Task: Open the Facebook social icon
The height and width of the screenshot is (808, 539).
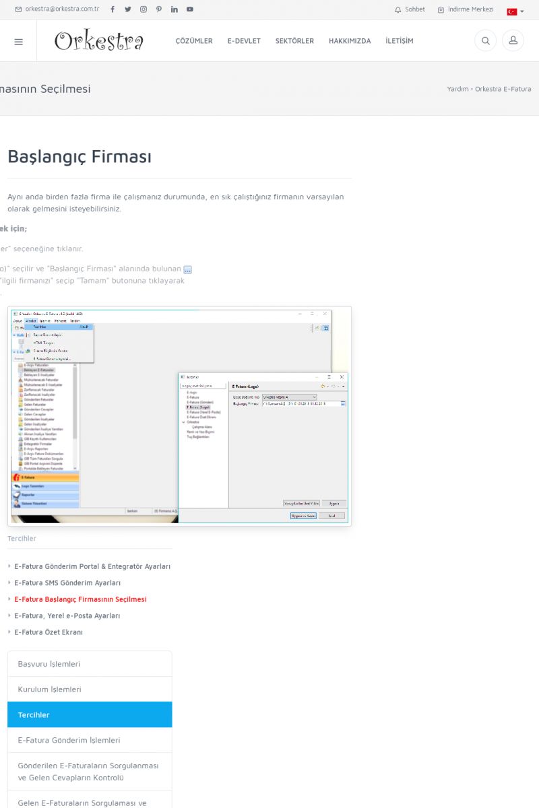Action: click(x=113, y=9)
